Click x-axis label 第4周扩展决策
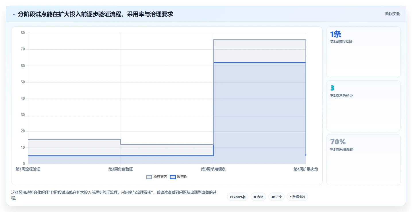The height and width of the screenshot is (212, 412). tap(306, 169)
